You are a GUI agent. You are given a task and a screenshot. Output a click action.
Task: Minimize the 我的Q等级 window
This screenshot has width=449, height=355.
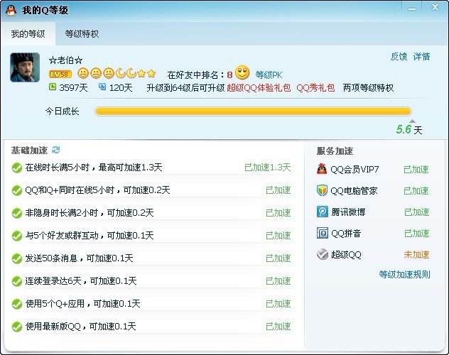[x=412, y=9]
